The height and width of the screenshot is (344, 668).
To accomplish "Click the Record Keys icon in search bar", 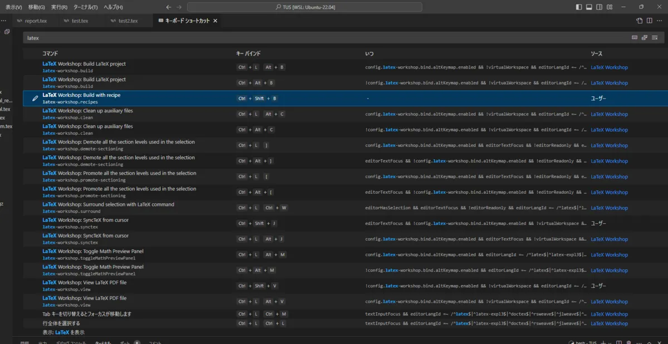I will (x=634, y=38).
